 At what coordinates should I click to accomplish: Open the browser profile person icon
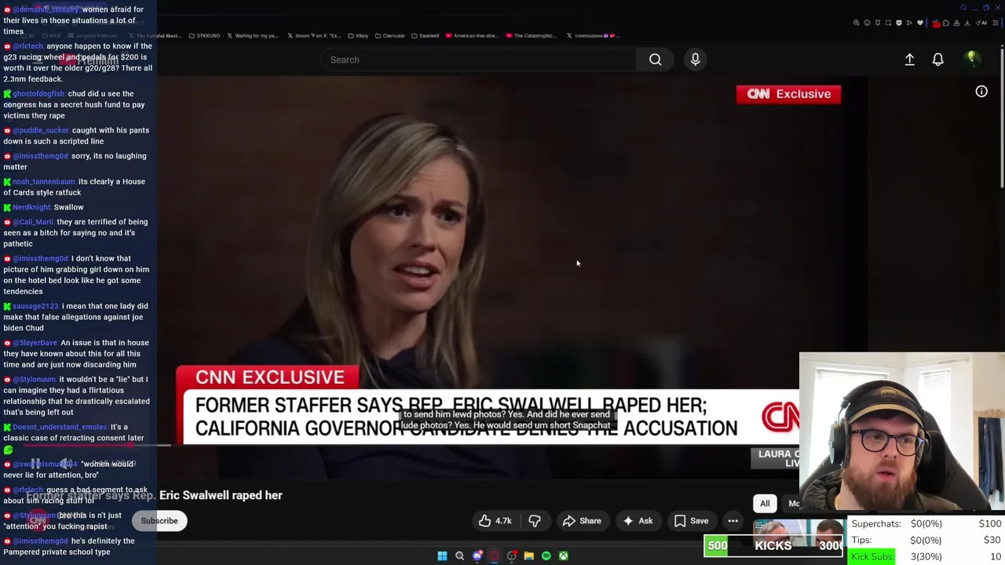point(956,23)
